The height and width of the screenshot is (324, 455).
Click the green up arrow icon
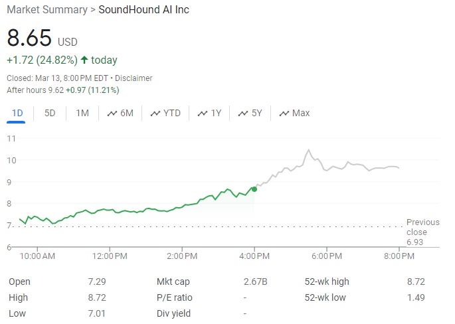[84, 60]
